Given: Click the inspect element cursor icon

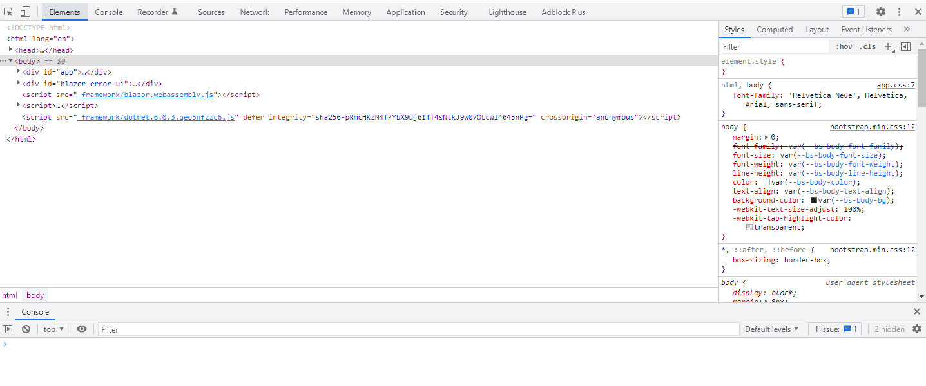Looking at the screenshot, I should (x=9, y=11).
